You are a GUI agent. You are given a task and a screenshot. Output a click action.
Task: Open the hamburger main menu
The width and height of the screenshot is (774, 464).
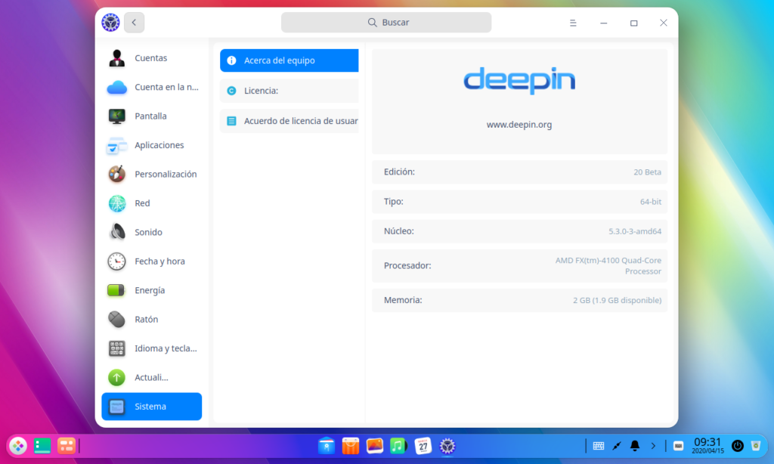pos(573,23)
